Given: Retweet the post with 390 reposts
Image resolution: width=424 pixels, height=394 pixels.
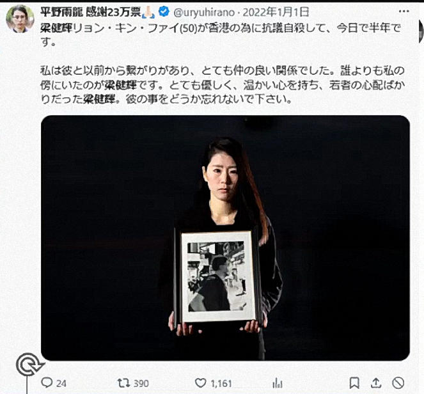Looking at the screenshot, I should (124, 383).
